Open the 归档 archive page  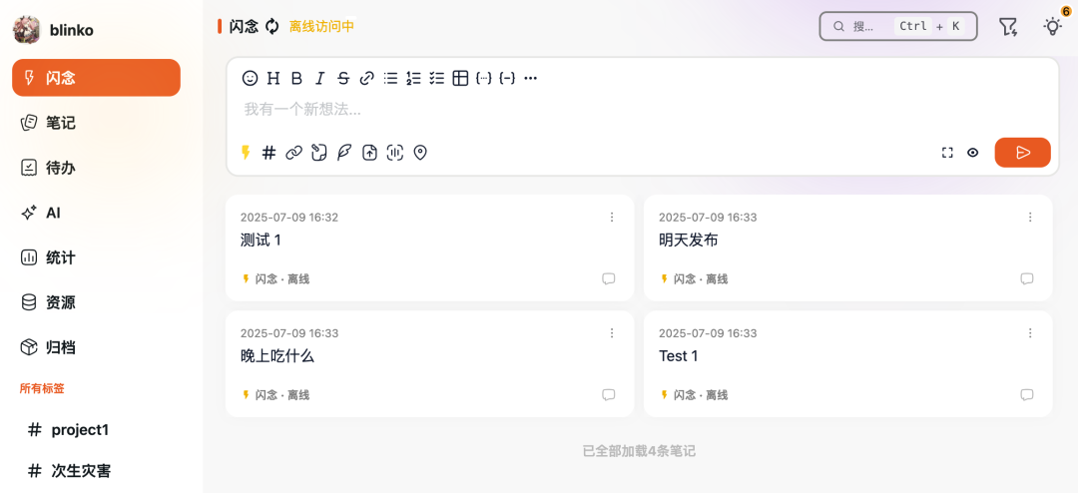(x=96, y=348)
